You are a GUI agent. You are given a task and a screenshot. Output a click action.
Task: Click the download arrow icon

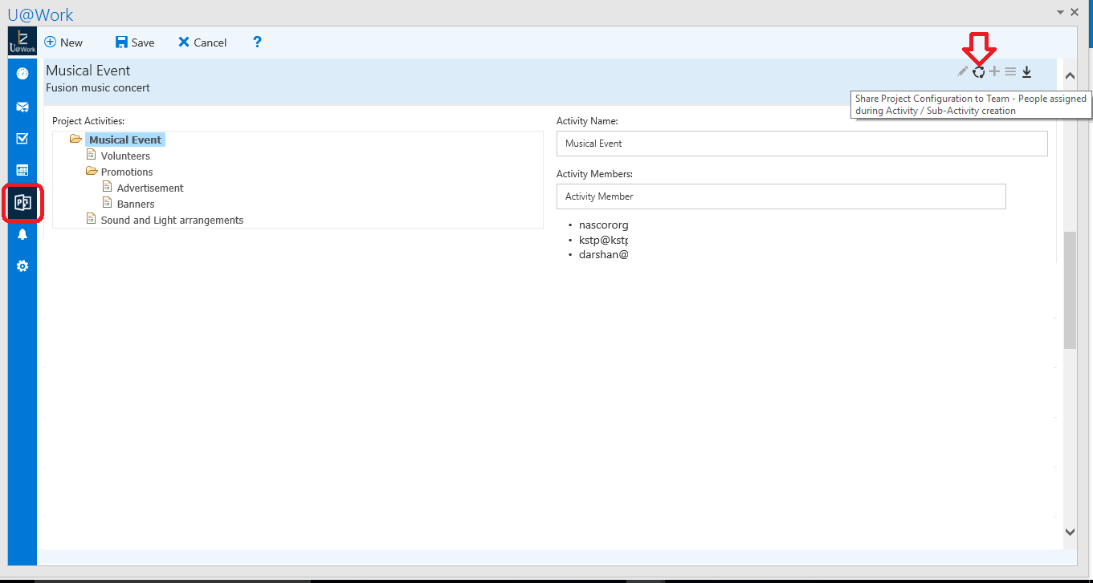[x=1026, y=72]
